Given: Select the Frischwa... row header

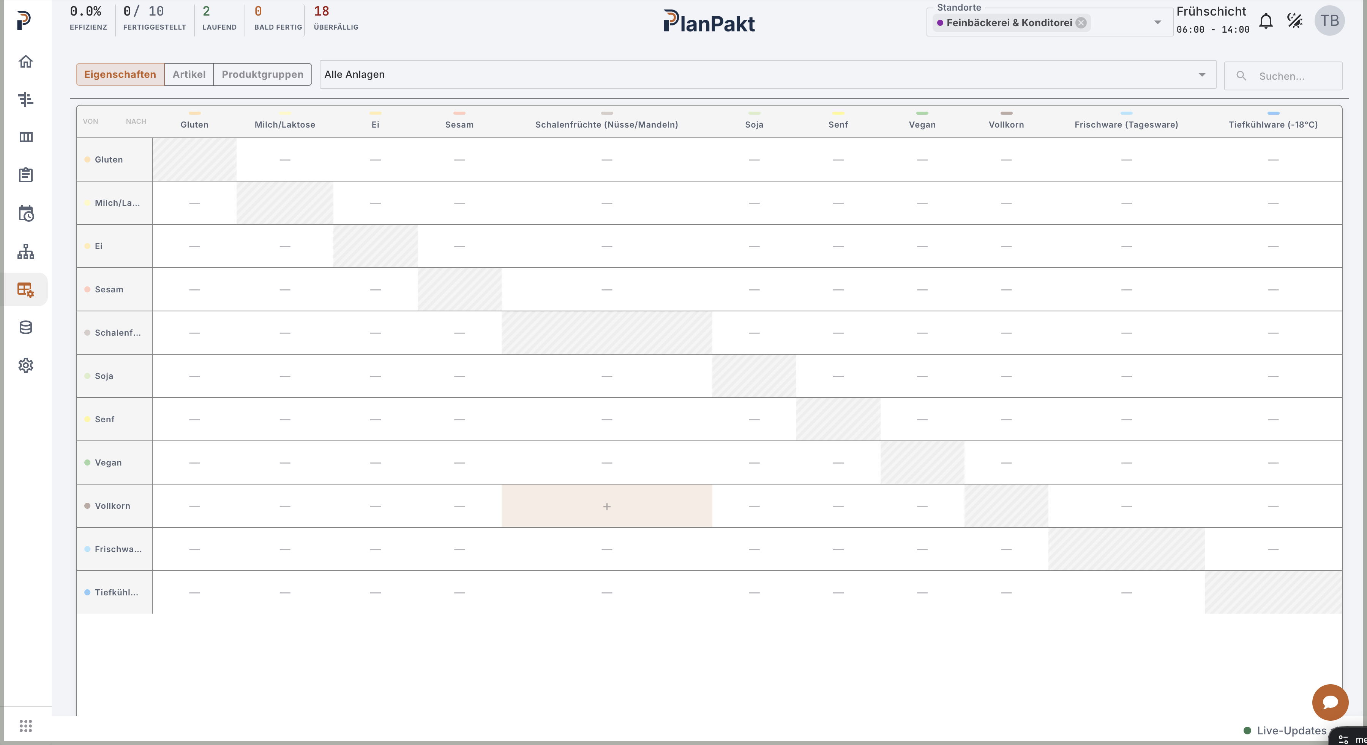Looking at the screenshot, I should click(114, 549).
